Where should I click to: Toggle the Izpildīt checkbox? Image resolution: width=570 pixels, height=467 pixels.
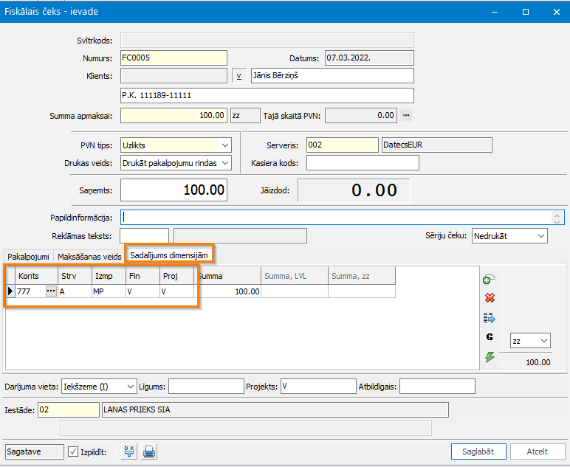pos(73,452)
